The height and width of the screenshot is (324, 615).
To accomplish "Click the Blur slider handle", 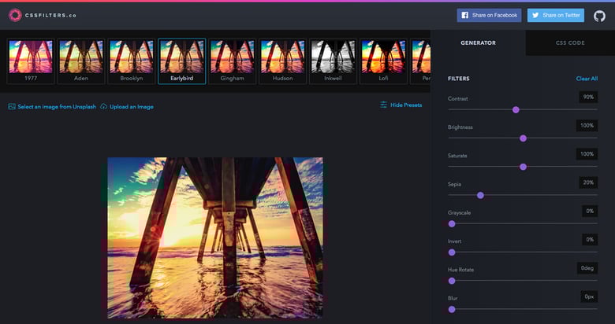I will pos(452,310).
